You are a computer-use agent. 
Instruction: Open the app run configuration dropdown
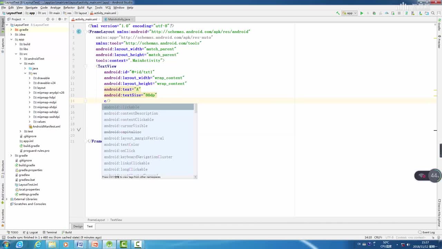point(349,13)
